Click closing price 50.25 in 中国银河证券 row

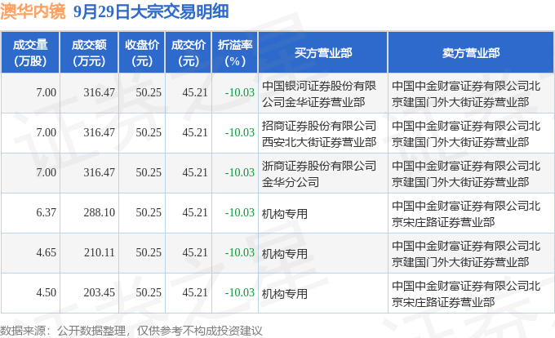pyautogui.click(x=149, y=93)
